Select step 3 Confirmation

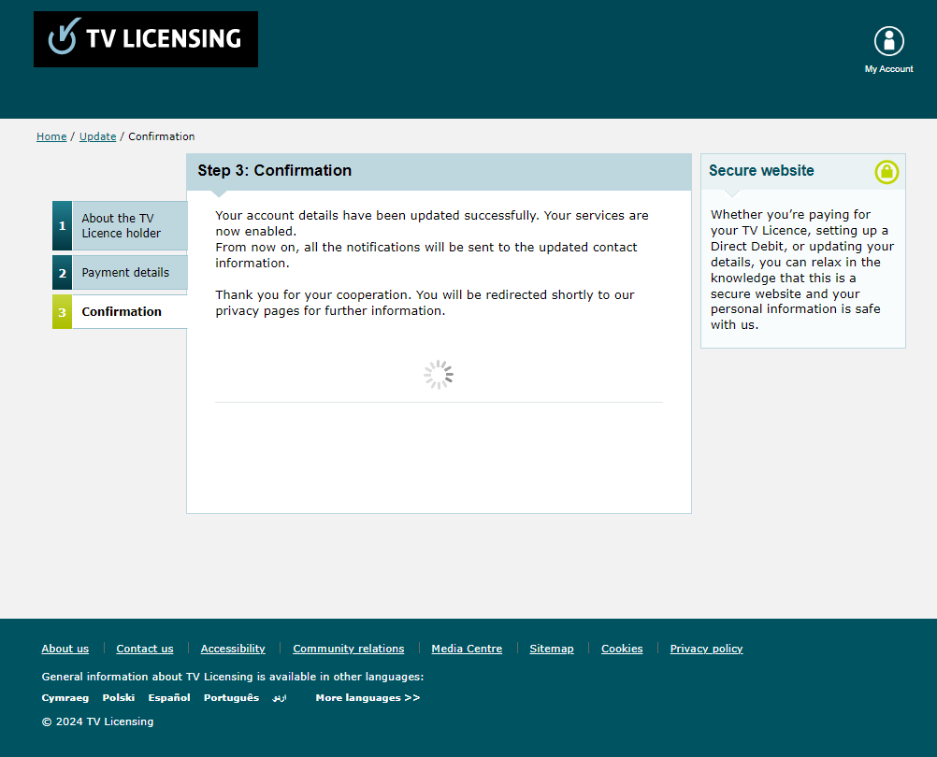[121, 312]
